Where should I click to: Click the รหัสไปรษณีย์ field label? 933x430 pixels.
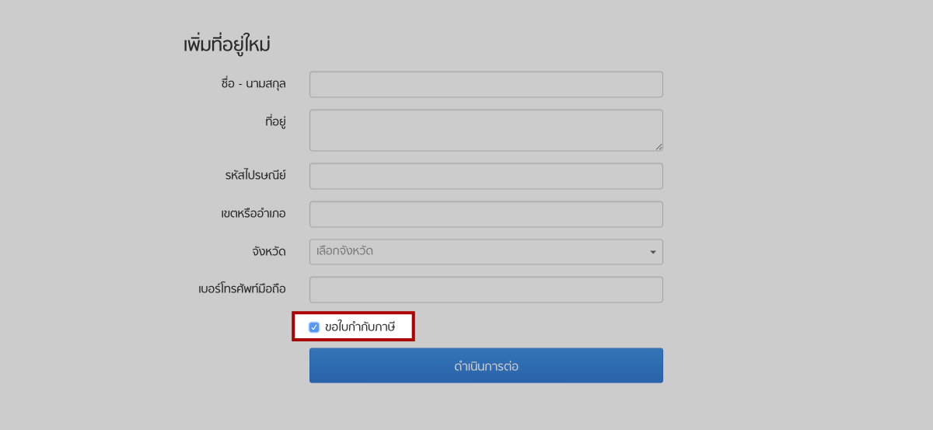[x=256, y=176]
